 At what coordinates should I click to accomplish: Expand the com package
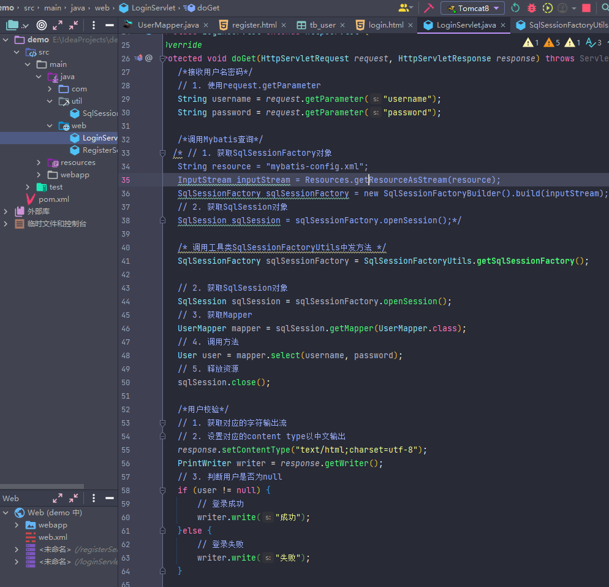point(50,89)
